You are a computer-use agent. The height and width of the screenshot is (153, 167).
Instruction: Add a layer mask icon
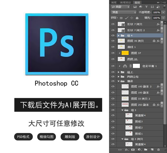(133, 150)
